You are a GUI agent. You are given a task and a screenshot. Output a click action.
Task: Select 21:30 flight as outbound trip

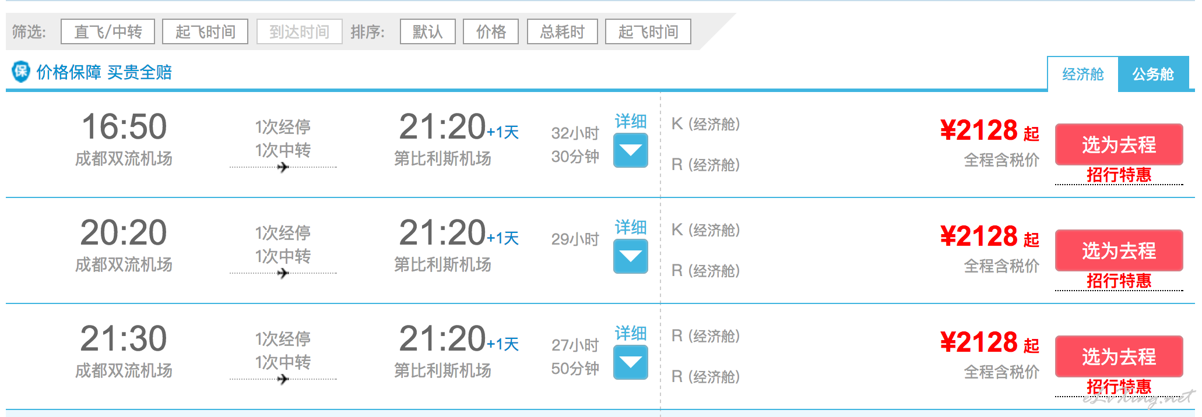(1119, 356)
